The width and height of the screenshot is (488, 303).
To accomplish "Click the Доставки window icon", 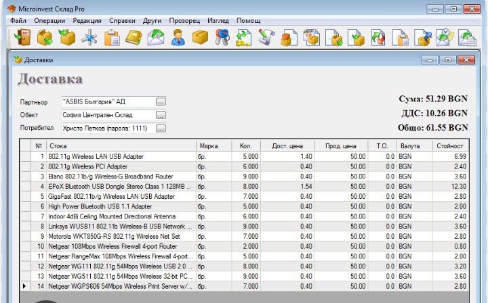I will [x=18, y=60].
